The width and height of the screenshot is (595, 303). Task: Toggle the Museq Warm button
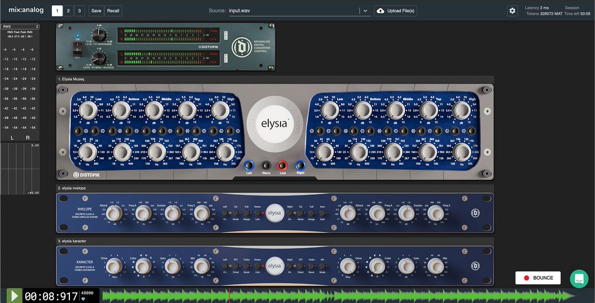point(266,165)
